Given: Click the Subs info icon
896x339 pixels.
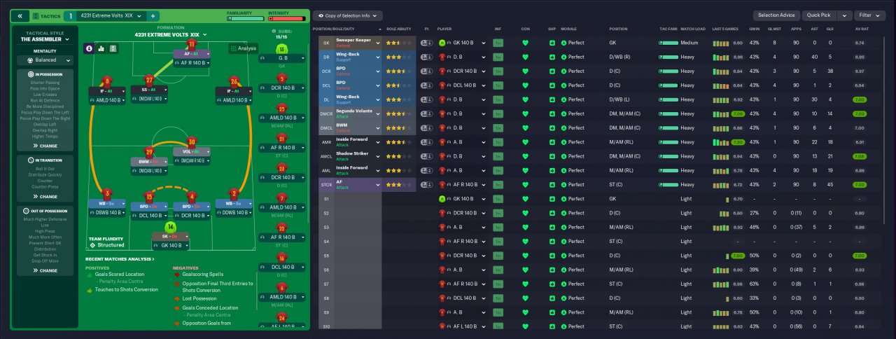Looking at the screenshot, I should 274,32.
